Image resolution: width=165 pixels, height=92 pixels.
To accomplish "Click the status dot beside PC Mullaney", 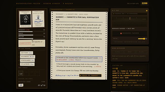I will [x=19, y=61].
